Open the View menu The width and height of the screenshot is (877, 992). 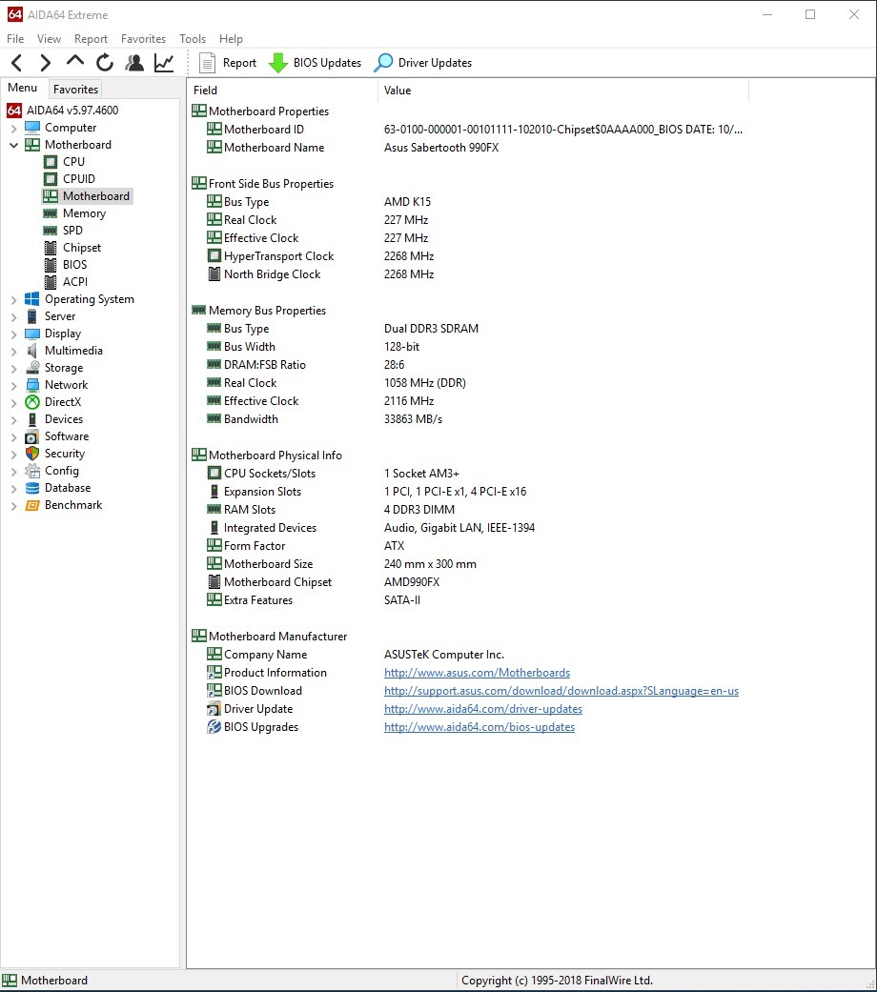click(x=49, y=38)
